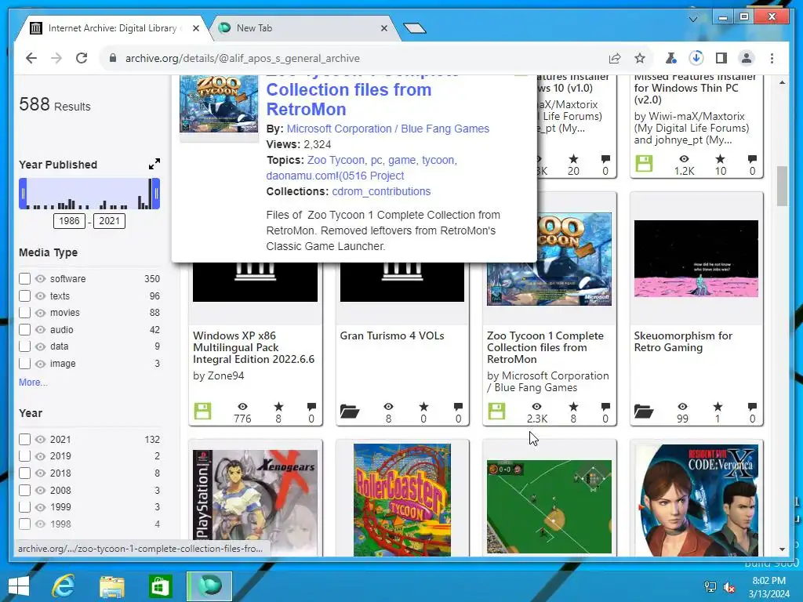Open File Explorer from the taskbar
Viewport: 803px width, 602px height.
pos(111,586)
